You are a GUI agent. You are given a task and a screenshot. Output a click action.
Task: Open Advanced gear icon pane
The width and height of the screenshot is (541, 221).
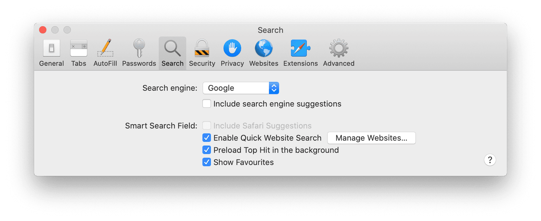338,49
